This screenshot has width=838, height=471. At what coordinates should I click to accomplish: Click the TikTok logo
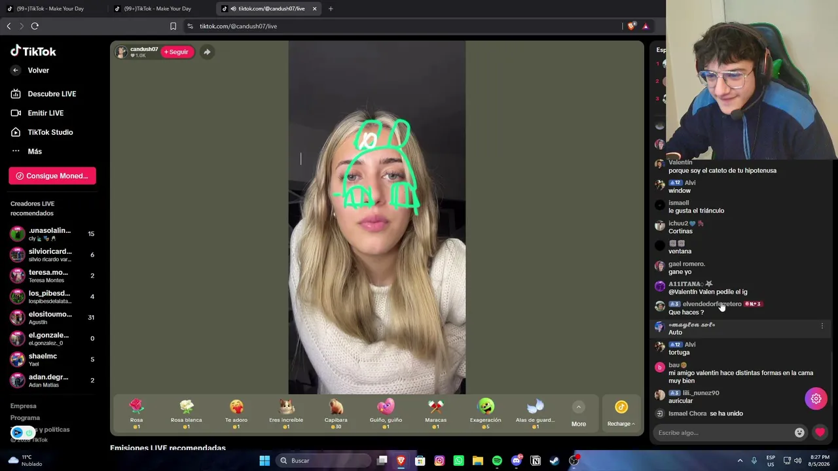coord(33,51)
